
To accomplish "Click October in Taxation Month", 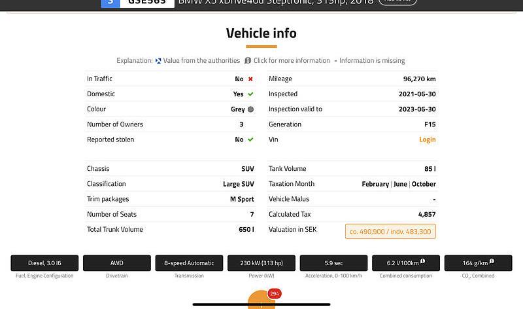I will coord(424,184).
